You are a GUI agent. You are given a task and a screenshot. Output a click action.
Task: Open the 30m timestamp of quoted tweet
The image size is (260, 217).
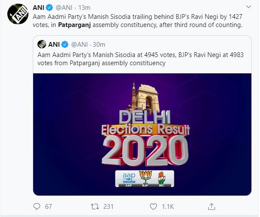(99, 44)
